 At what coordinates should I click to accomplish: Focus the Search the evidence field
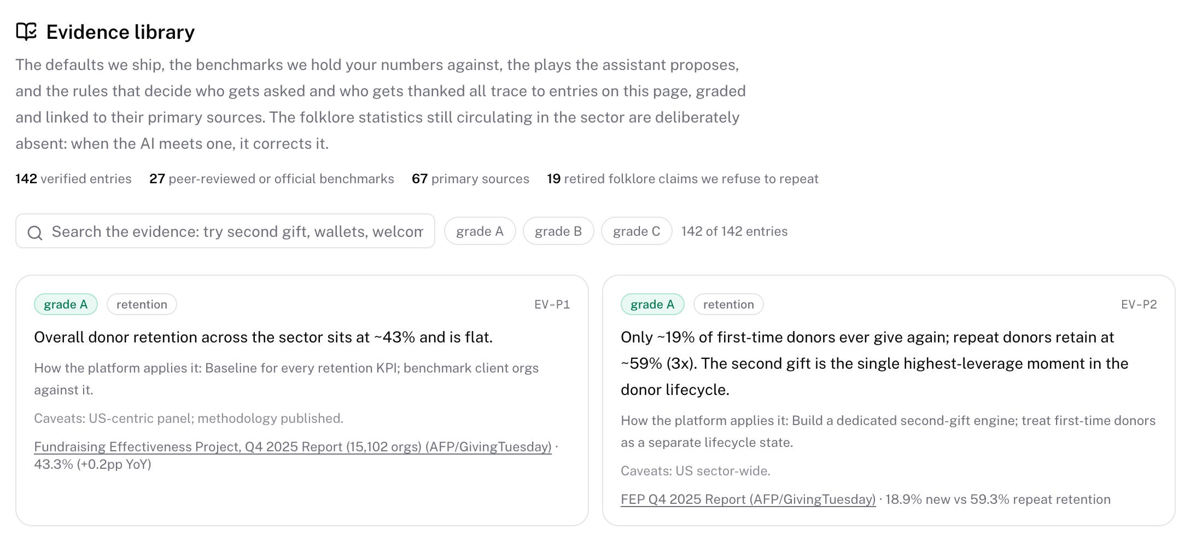(x=225, y=231)
